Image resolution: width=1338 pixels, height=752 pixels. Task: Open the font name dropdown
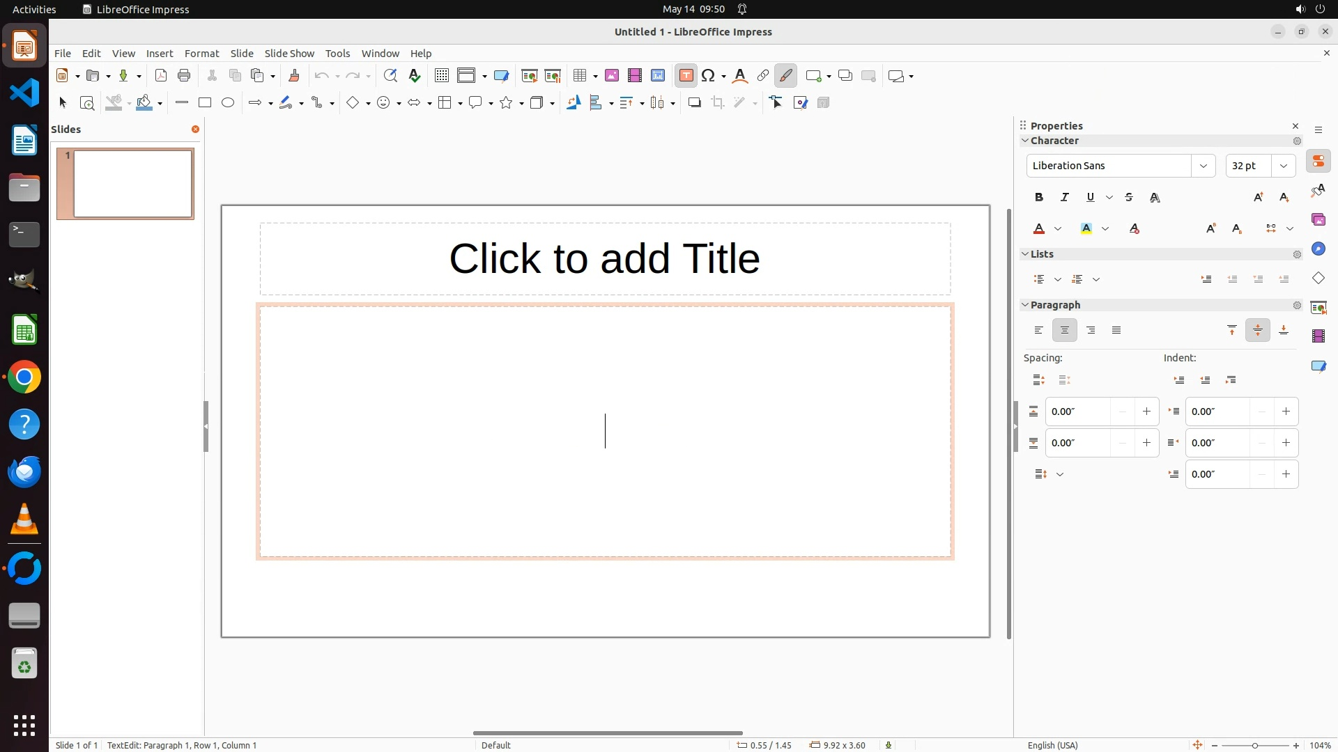[x=1203, y=166]
